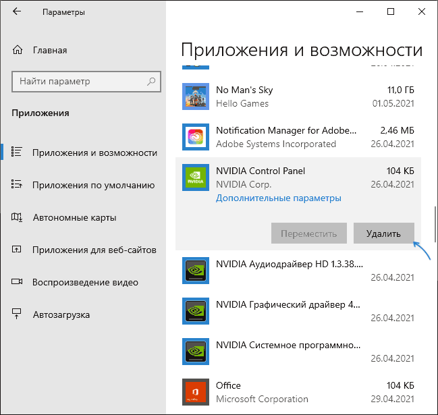Select the NVIDIA Аудиодрайвер HD icon
The height and width of the screenshot is (415, 438).
click(196, 271)
